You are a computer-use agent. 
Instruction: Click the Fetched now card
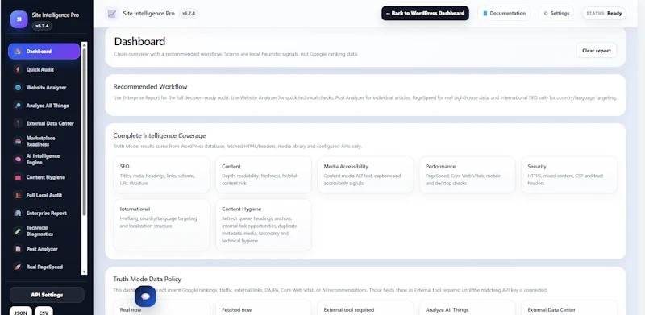point(264,308)
